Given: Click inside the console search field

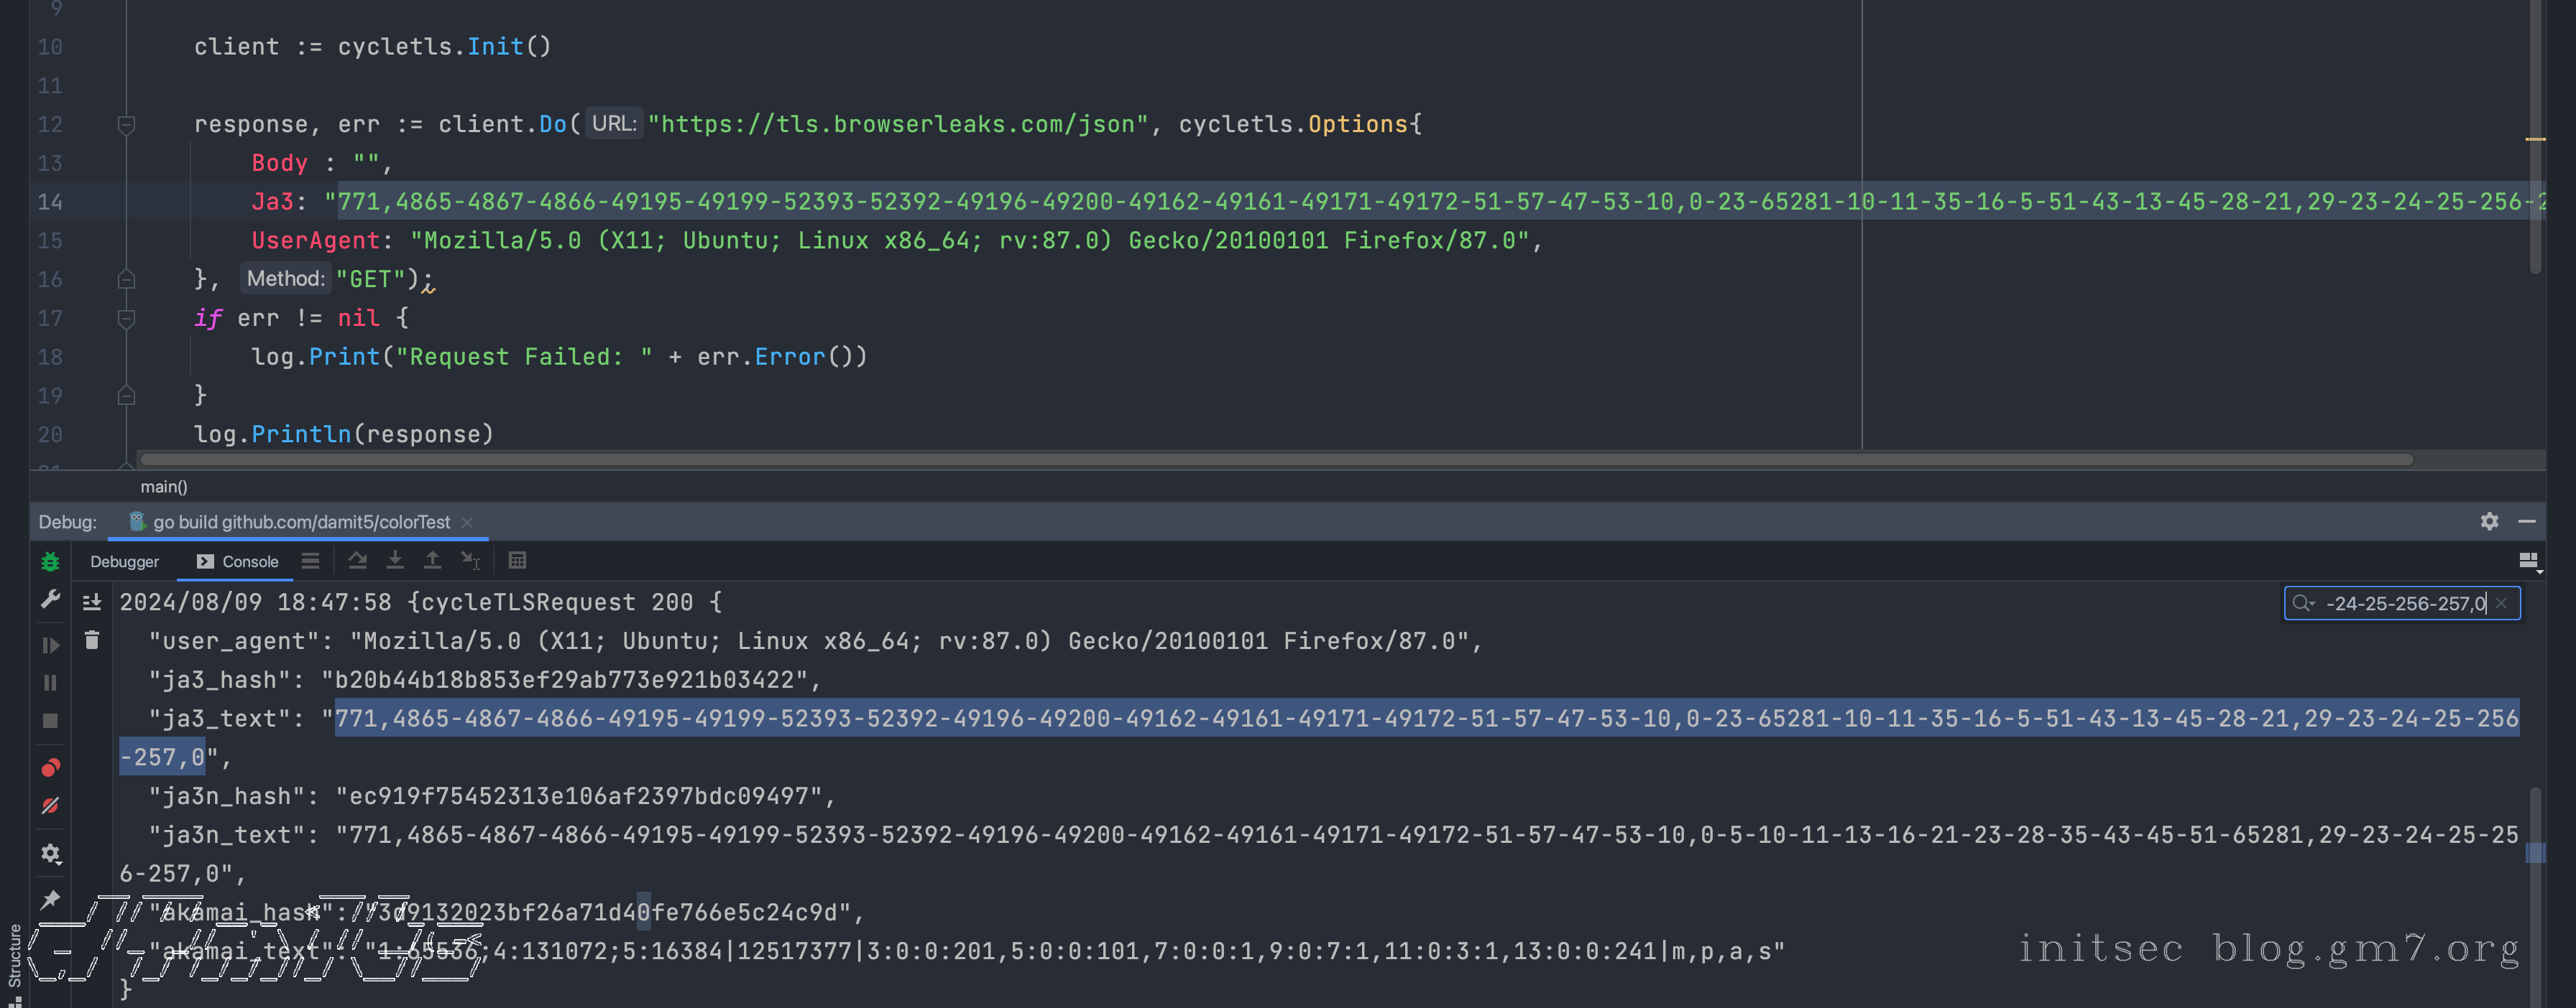Looking at the screenshot, I should [x=2400, y=602].
